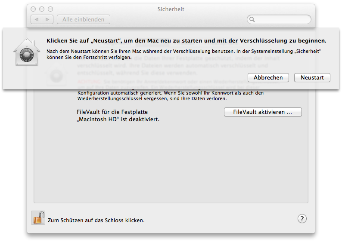Image resolution: width=342 pixels, height=242 pixels.
Task: Click the magnifier search icon
Action: click(252, 20)
